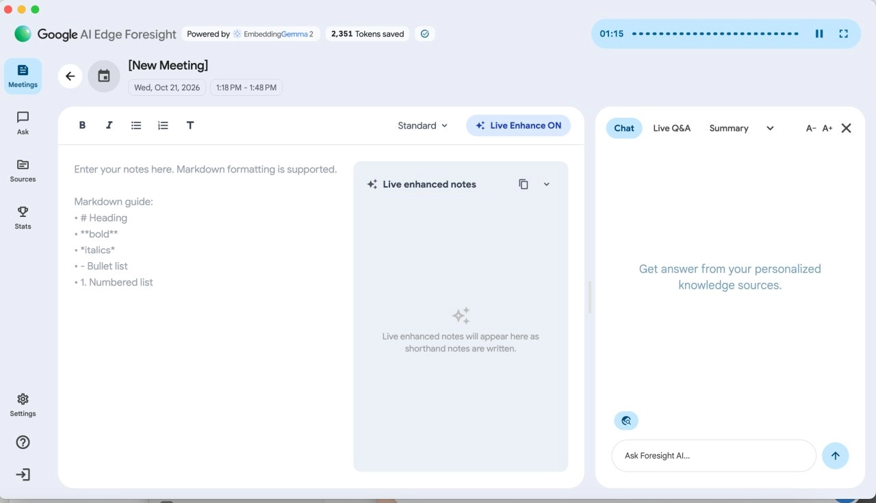The height and width of the screenshot is (503, 876).
Task: Click the 1:18 PM - 1:48 PM time chip
Action: pos(246,88)
